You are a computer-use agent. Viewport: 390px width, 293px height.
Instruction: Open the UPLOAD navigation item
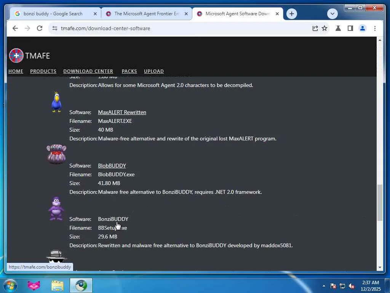[154, 71]
